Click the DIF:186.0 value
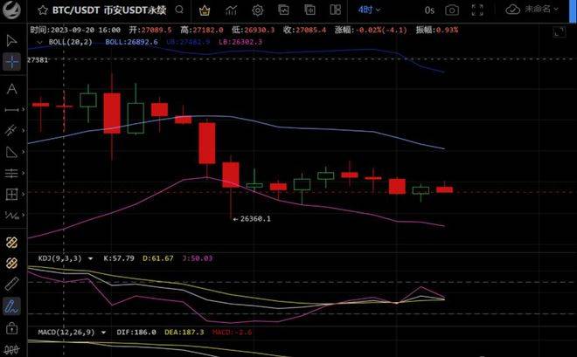Viewport: 577px width, 357px height. pyautogui.click(x=136, y=333)
